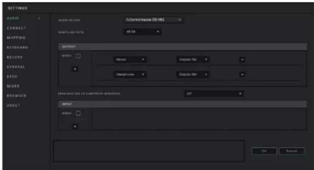Open the Mapping settings section

point(16,38)
